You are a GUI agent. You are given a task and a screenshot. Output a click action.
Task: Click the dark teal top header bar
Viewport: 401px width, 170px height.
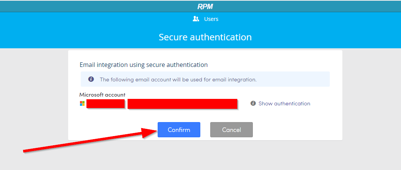coord(200,6)
